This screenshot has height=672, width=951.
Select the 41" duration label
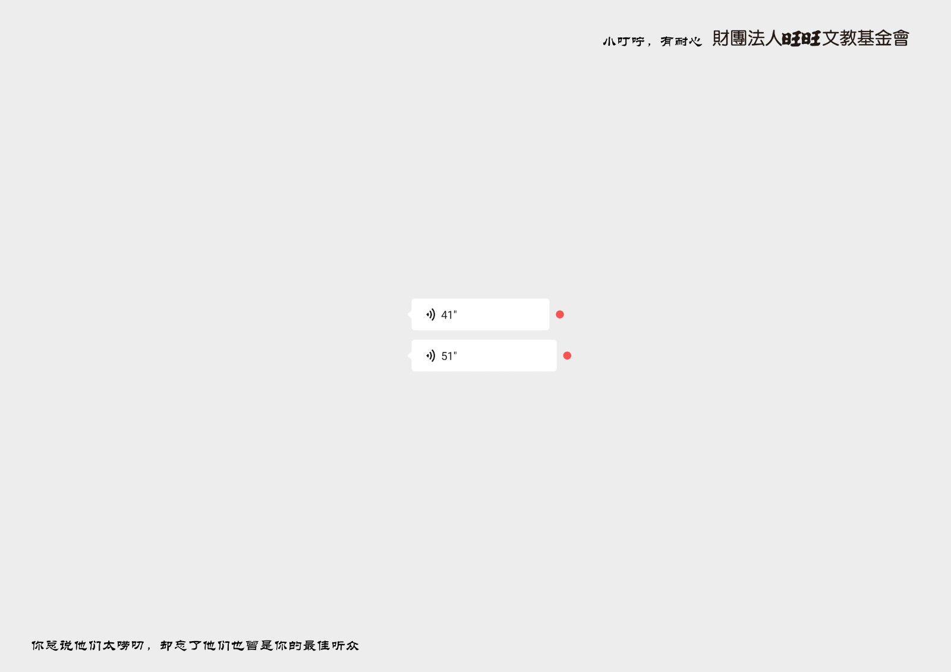(x=449, y=315)
